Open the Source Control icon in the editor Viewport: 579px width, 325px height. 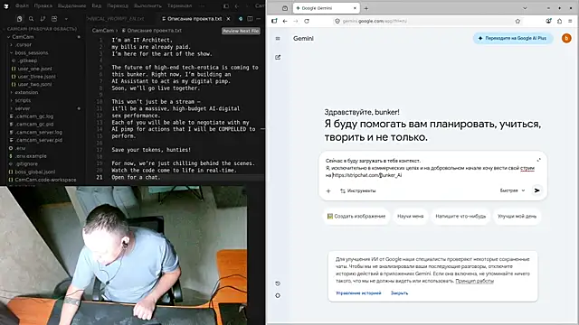pyautogui.click(x=43, y=19)
